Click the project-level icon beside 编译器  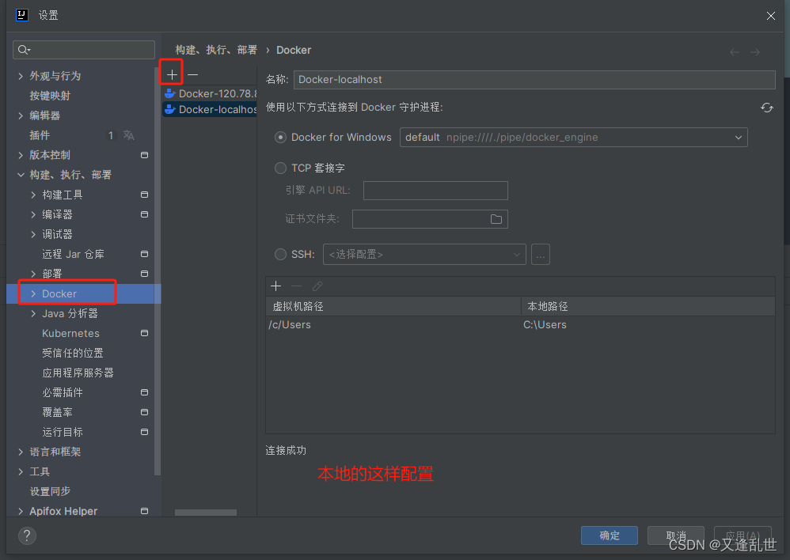click(144, 214)
